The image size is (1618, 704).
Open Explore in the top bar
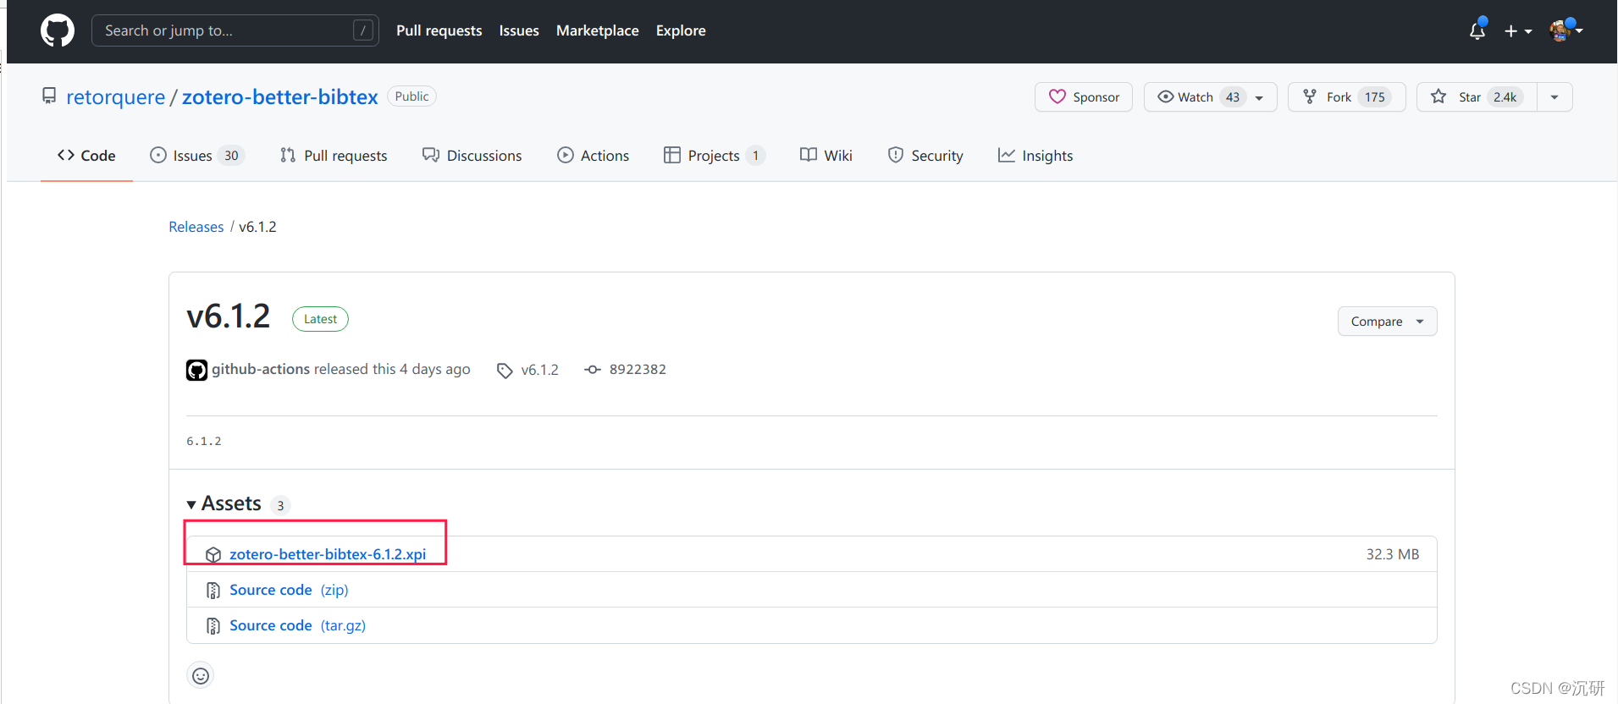click(681, 30)
